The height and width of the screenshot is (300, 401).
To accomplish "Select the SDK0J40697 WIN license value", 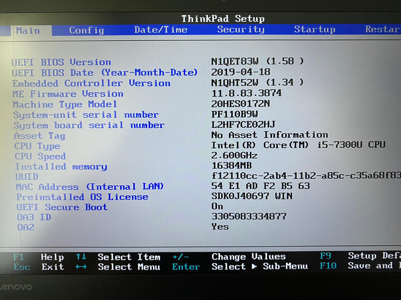I will (x=252, y=196).
